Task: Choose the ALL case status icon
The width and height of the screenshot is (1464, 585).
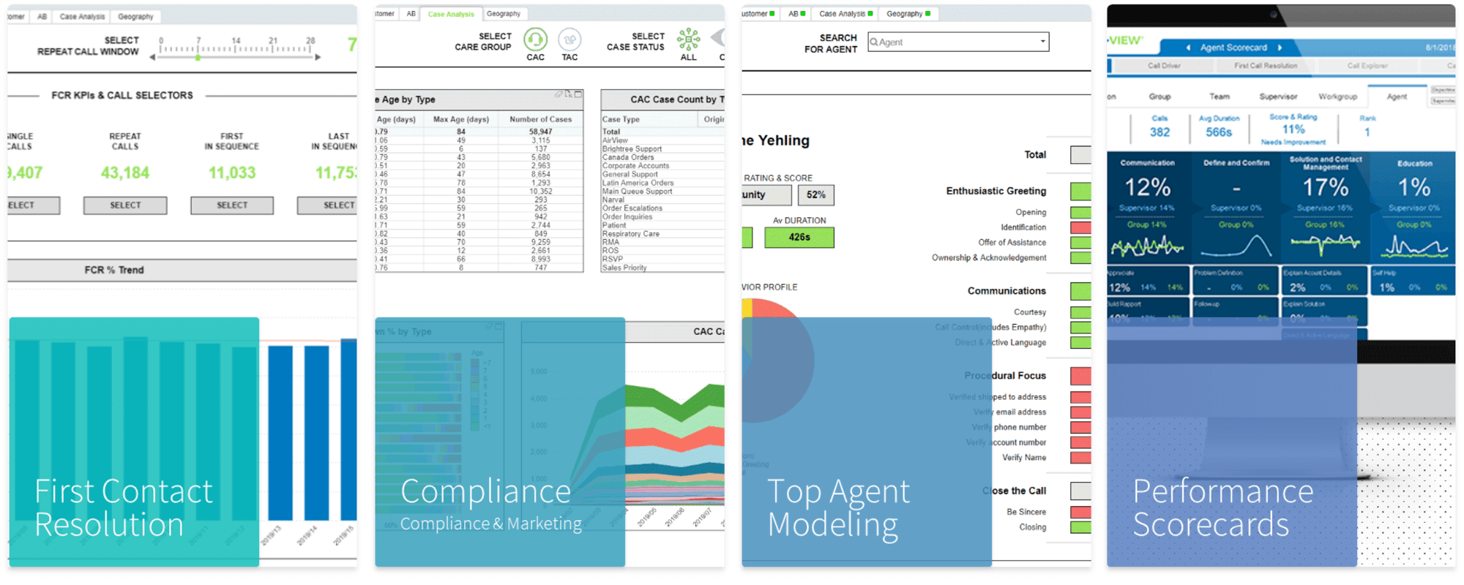Action: [688, 39]
